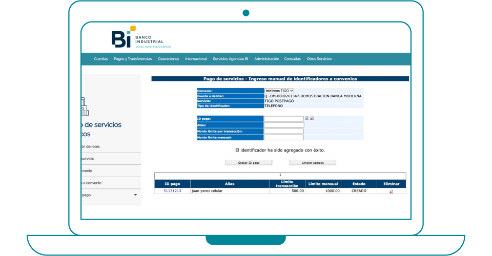Go to Servicios Agencias Bi
The height and width of the screenshot is (256, 492).
pos(231,59)
